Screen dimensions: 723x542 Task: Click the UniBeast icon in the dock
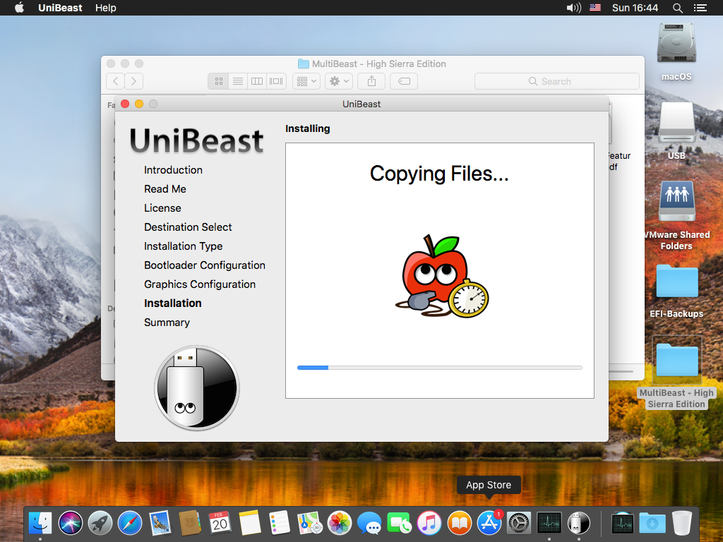point(579,523)
